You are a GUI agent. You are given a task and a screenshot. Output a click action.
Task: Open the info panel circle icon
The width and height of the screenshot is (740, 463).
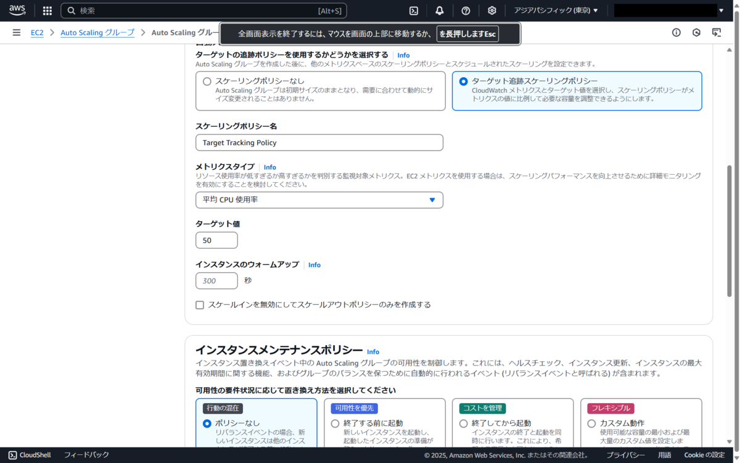point(676,33)
